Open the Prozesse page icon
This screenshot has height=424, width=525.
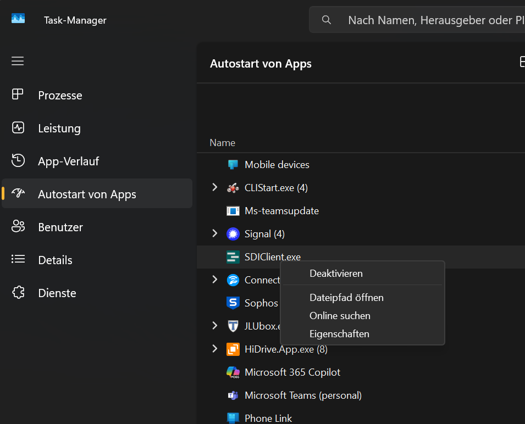18,95
